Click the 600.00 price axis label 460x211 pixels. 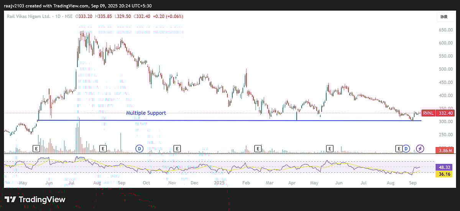(x=445, y=43)
